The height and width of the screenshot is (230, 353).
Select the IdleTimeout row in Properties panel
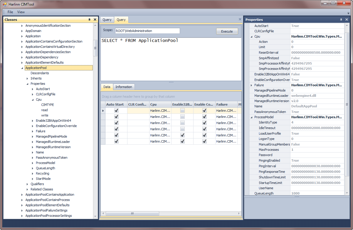[297, 128]
